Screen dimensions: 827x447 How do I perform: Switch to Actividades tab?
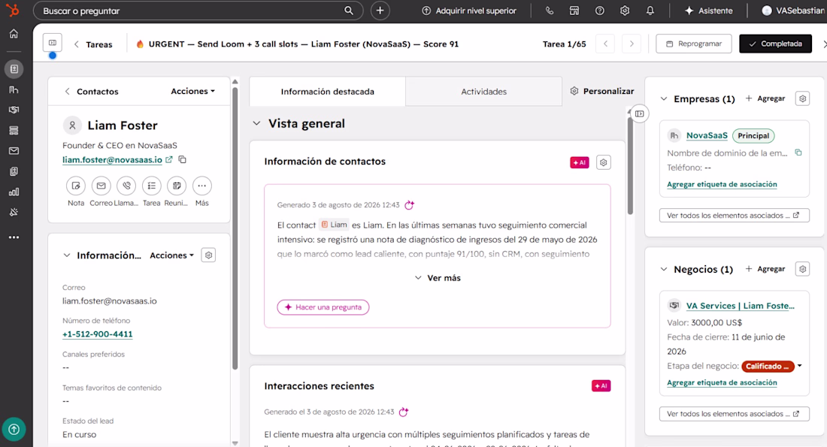[483, 91]
